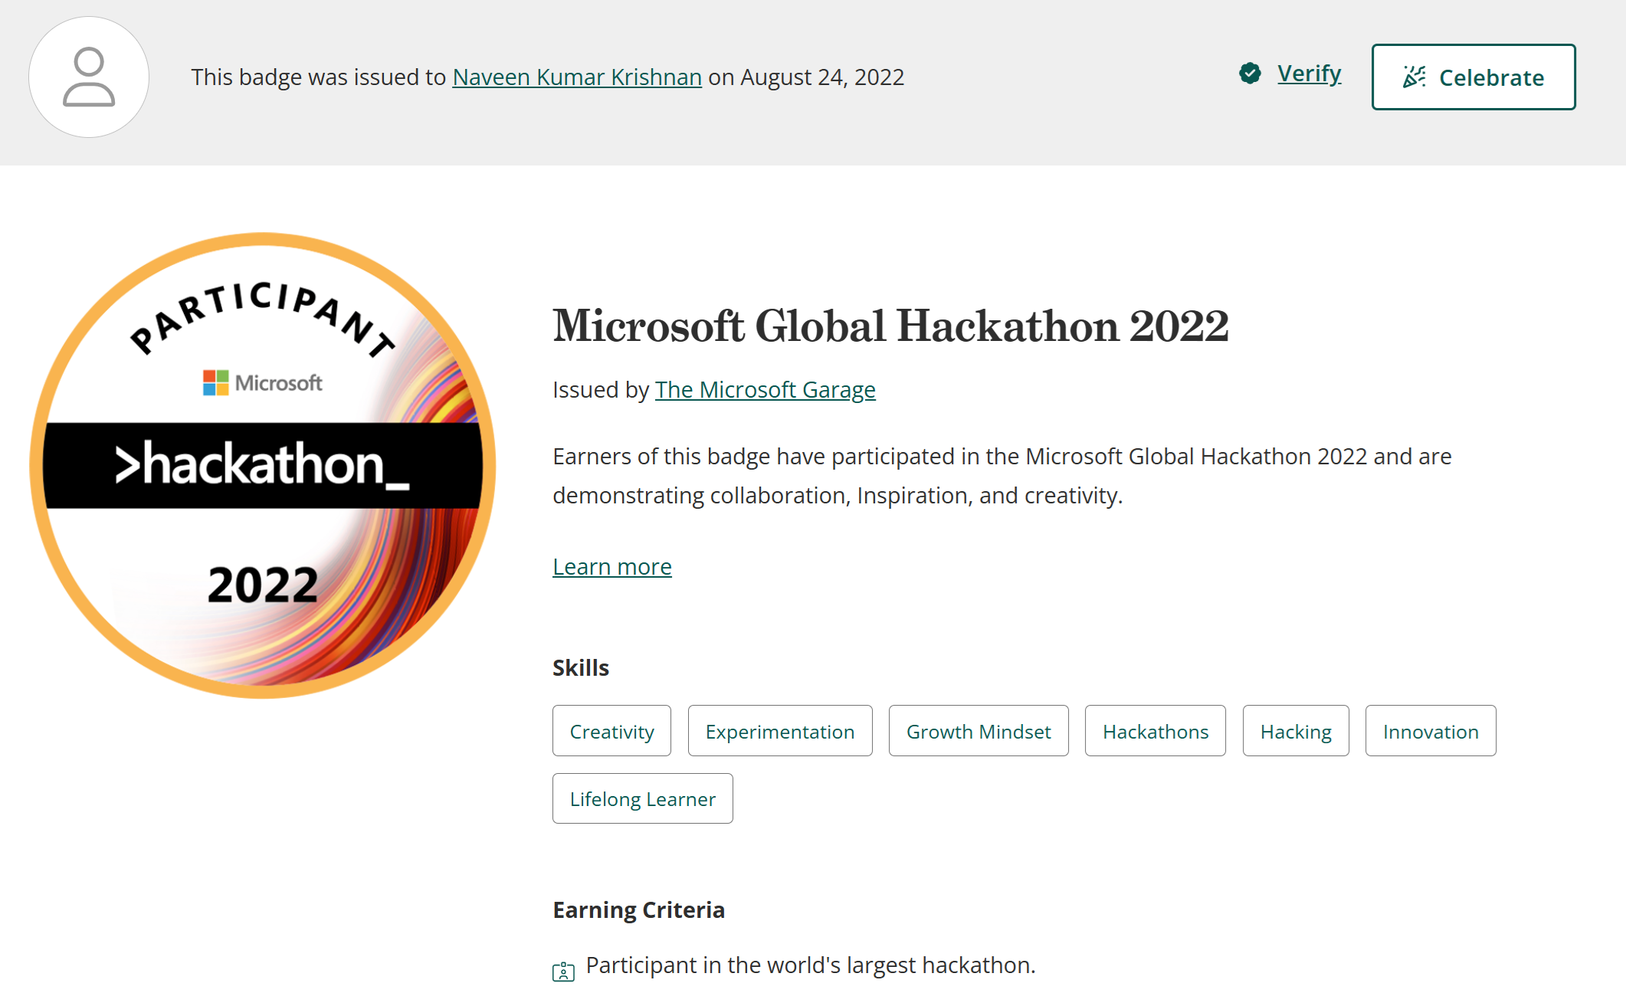Select the Growth Mindset skill tag
Screen dimensions: 1626x993
(979, 731)
